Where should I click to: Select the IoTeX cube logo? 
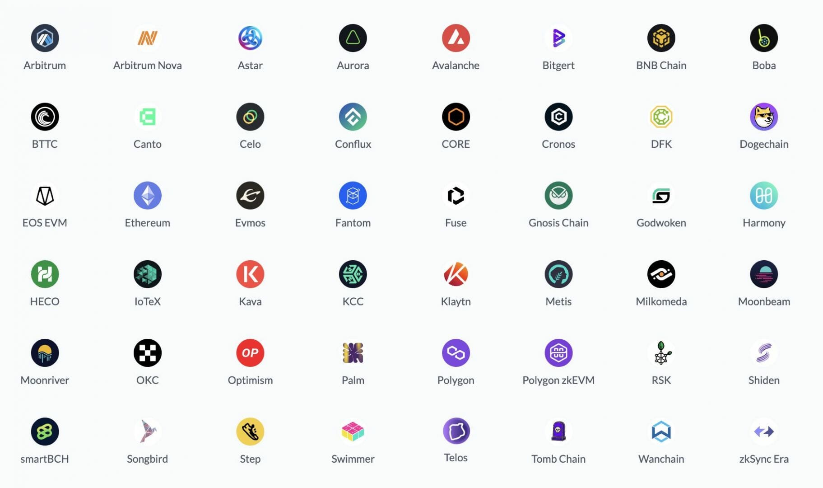click(x=147, y=274)
